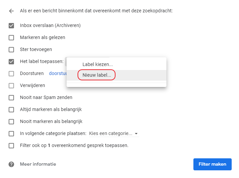Enable filter on matching conversation checkbox
Screen dimensions: 239x178
coord(11,145)
